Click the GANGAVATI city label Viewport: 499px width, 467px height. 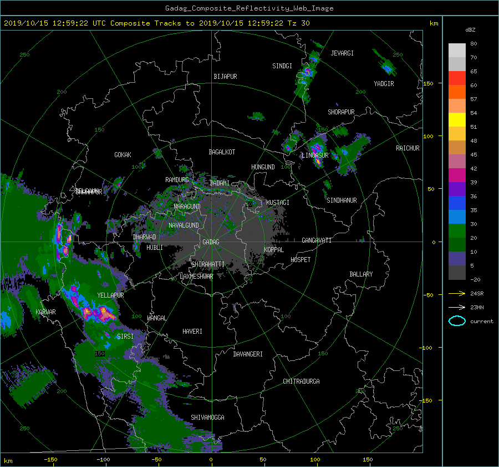[317, 240]
